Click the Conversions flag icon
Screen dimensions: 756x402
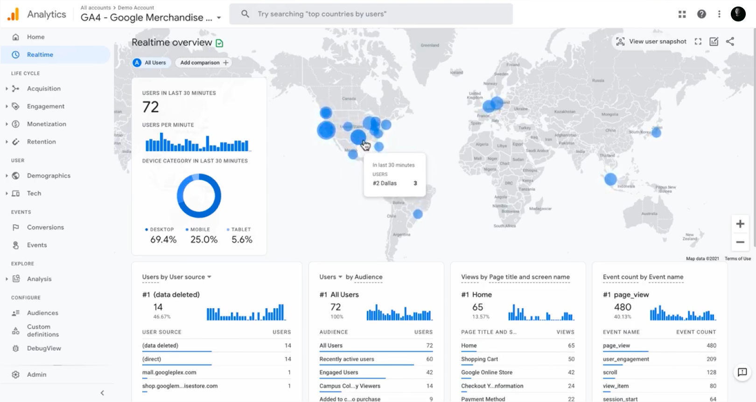[x=15, y=228]
